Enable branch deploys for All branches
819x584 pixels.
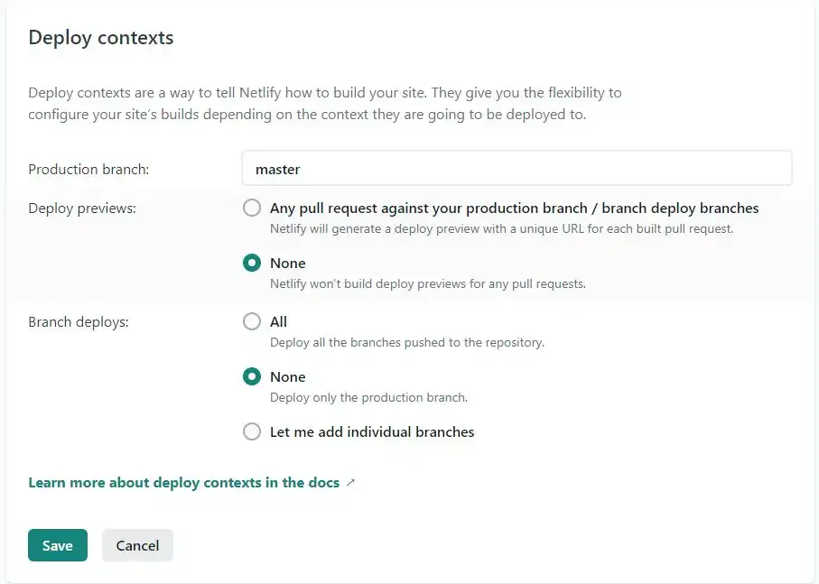pyautogui.click(x=252, y=321)
